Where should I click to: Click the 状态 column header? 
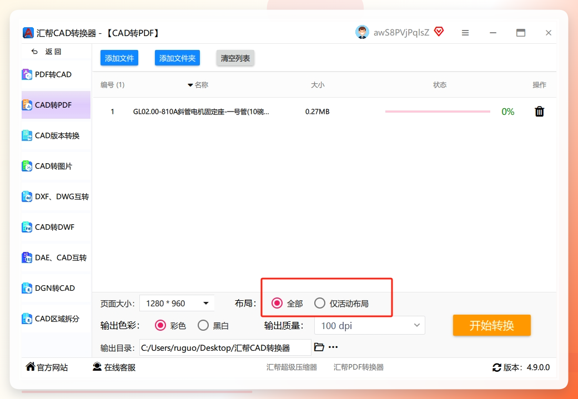pyautogui.click(x=440, y=85)
